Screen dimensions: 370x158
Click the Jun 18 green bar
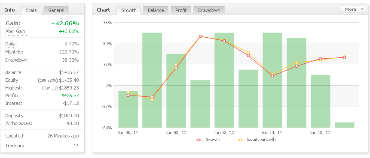point(321,101)
